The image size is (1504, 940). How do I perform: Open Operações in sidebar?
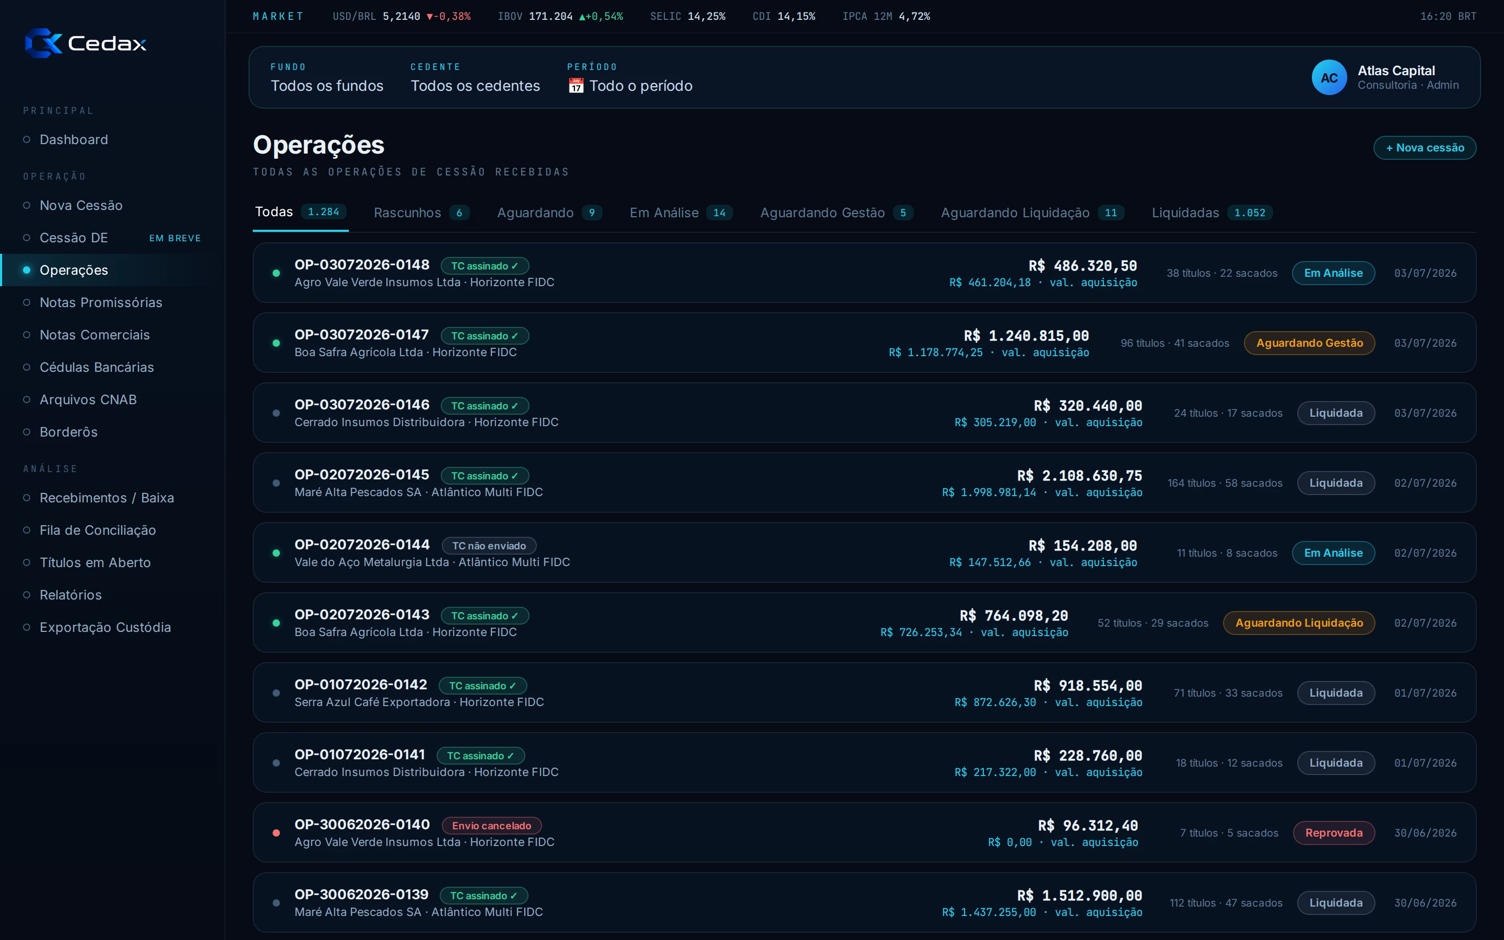click(112, 270)
